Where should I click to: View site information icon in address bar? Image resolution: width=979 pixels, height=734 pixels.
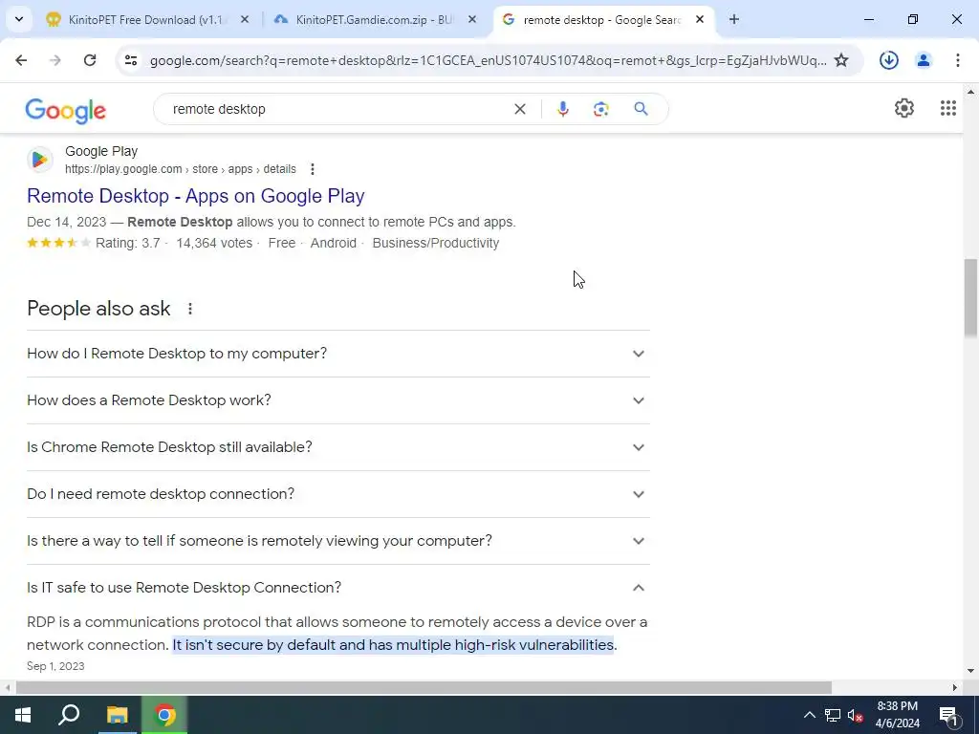(x=130, y=60)
